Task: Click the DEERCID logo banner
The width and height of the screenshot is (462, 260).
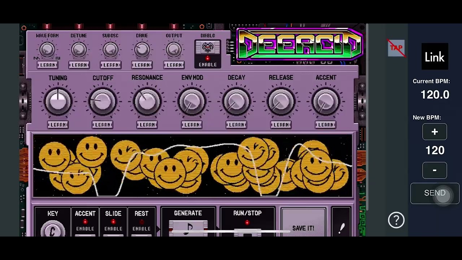Action: coord(300,44)
